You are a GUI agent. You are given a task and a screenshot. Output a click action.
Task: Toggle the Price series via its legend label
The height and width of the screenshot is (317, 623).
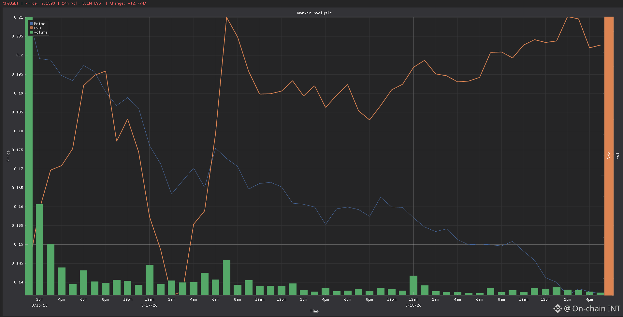pos(39,24)
